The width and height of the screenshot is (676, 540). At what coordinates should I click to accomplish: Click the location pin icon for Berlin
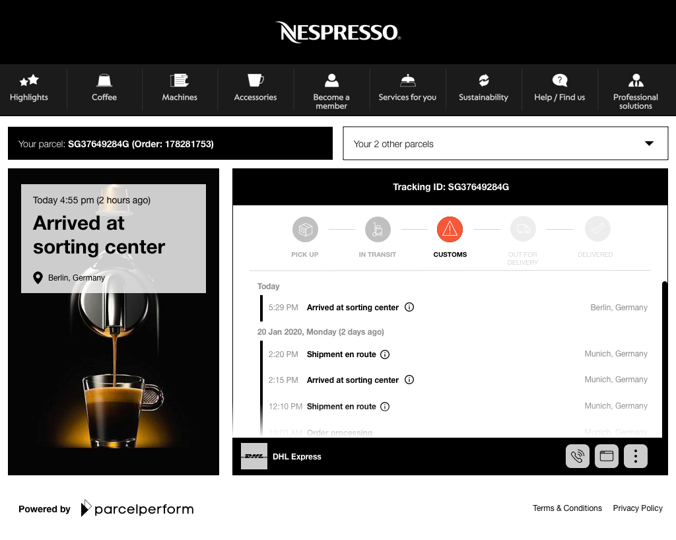pos(38,278)
